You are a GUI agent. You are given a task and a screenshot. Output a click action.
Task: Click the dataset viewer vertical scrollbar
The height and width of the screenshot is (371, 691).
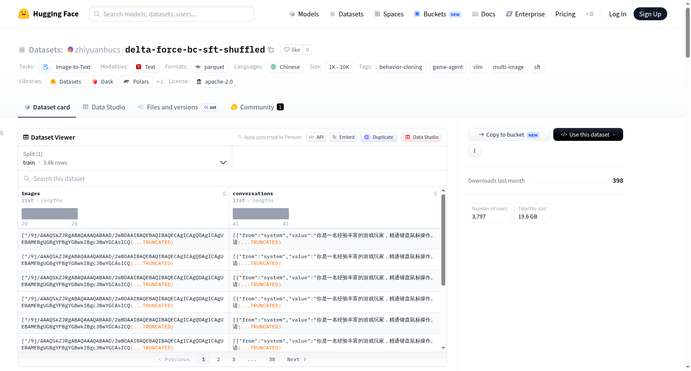coord(443,240)
